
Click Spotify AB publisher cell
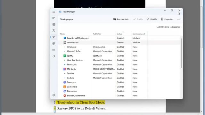click(97, 56)
